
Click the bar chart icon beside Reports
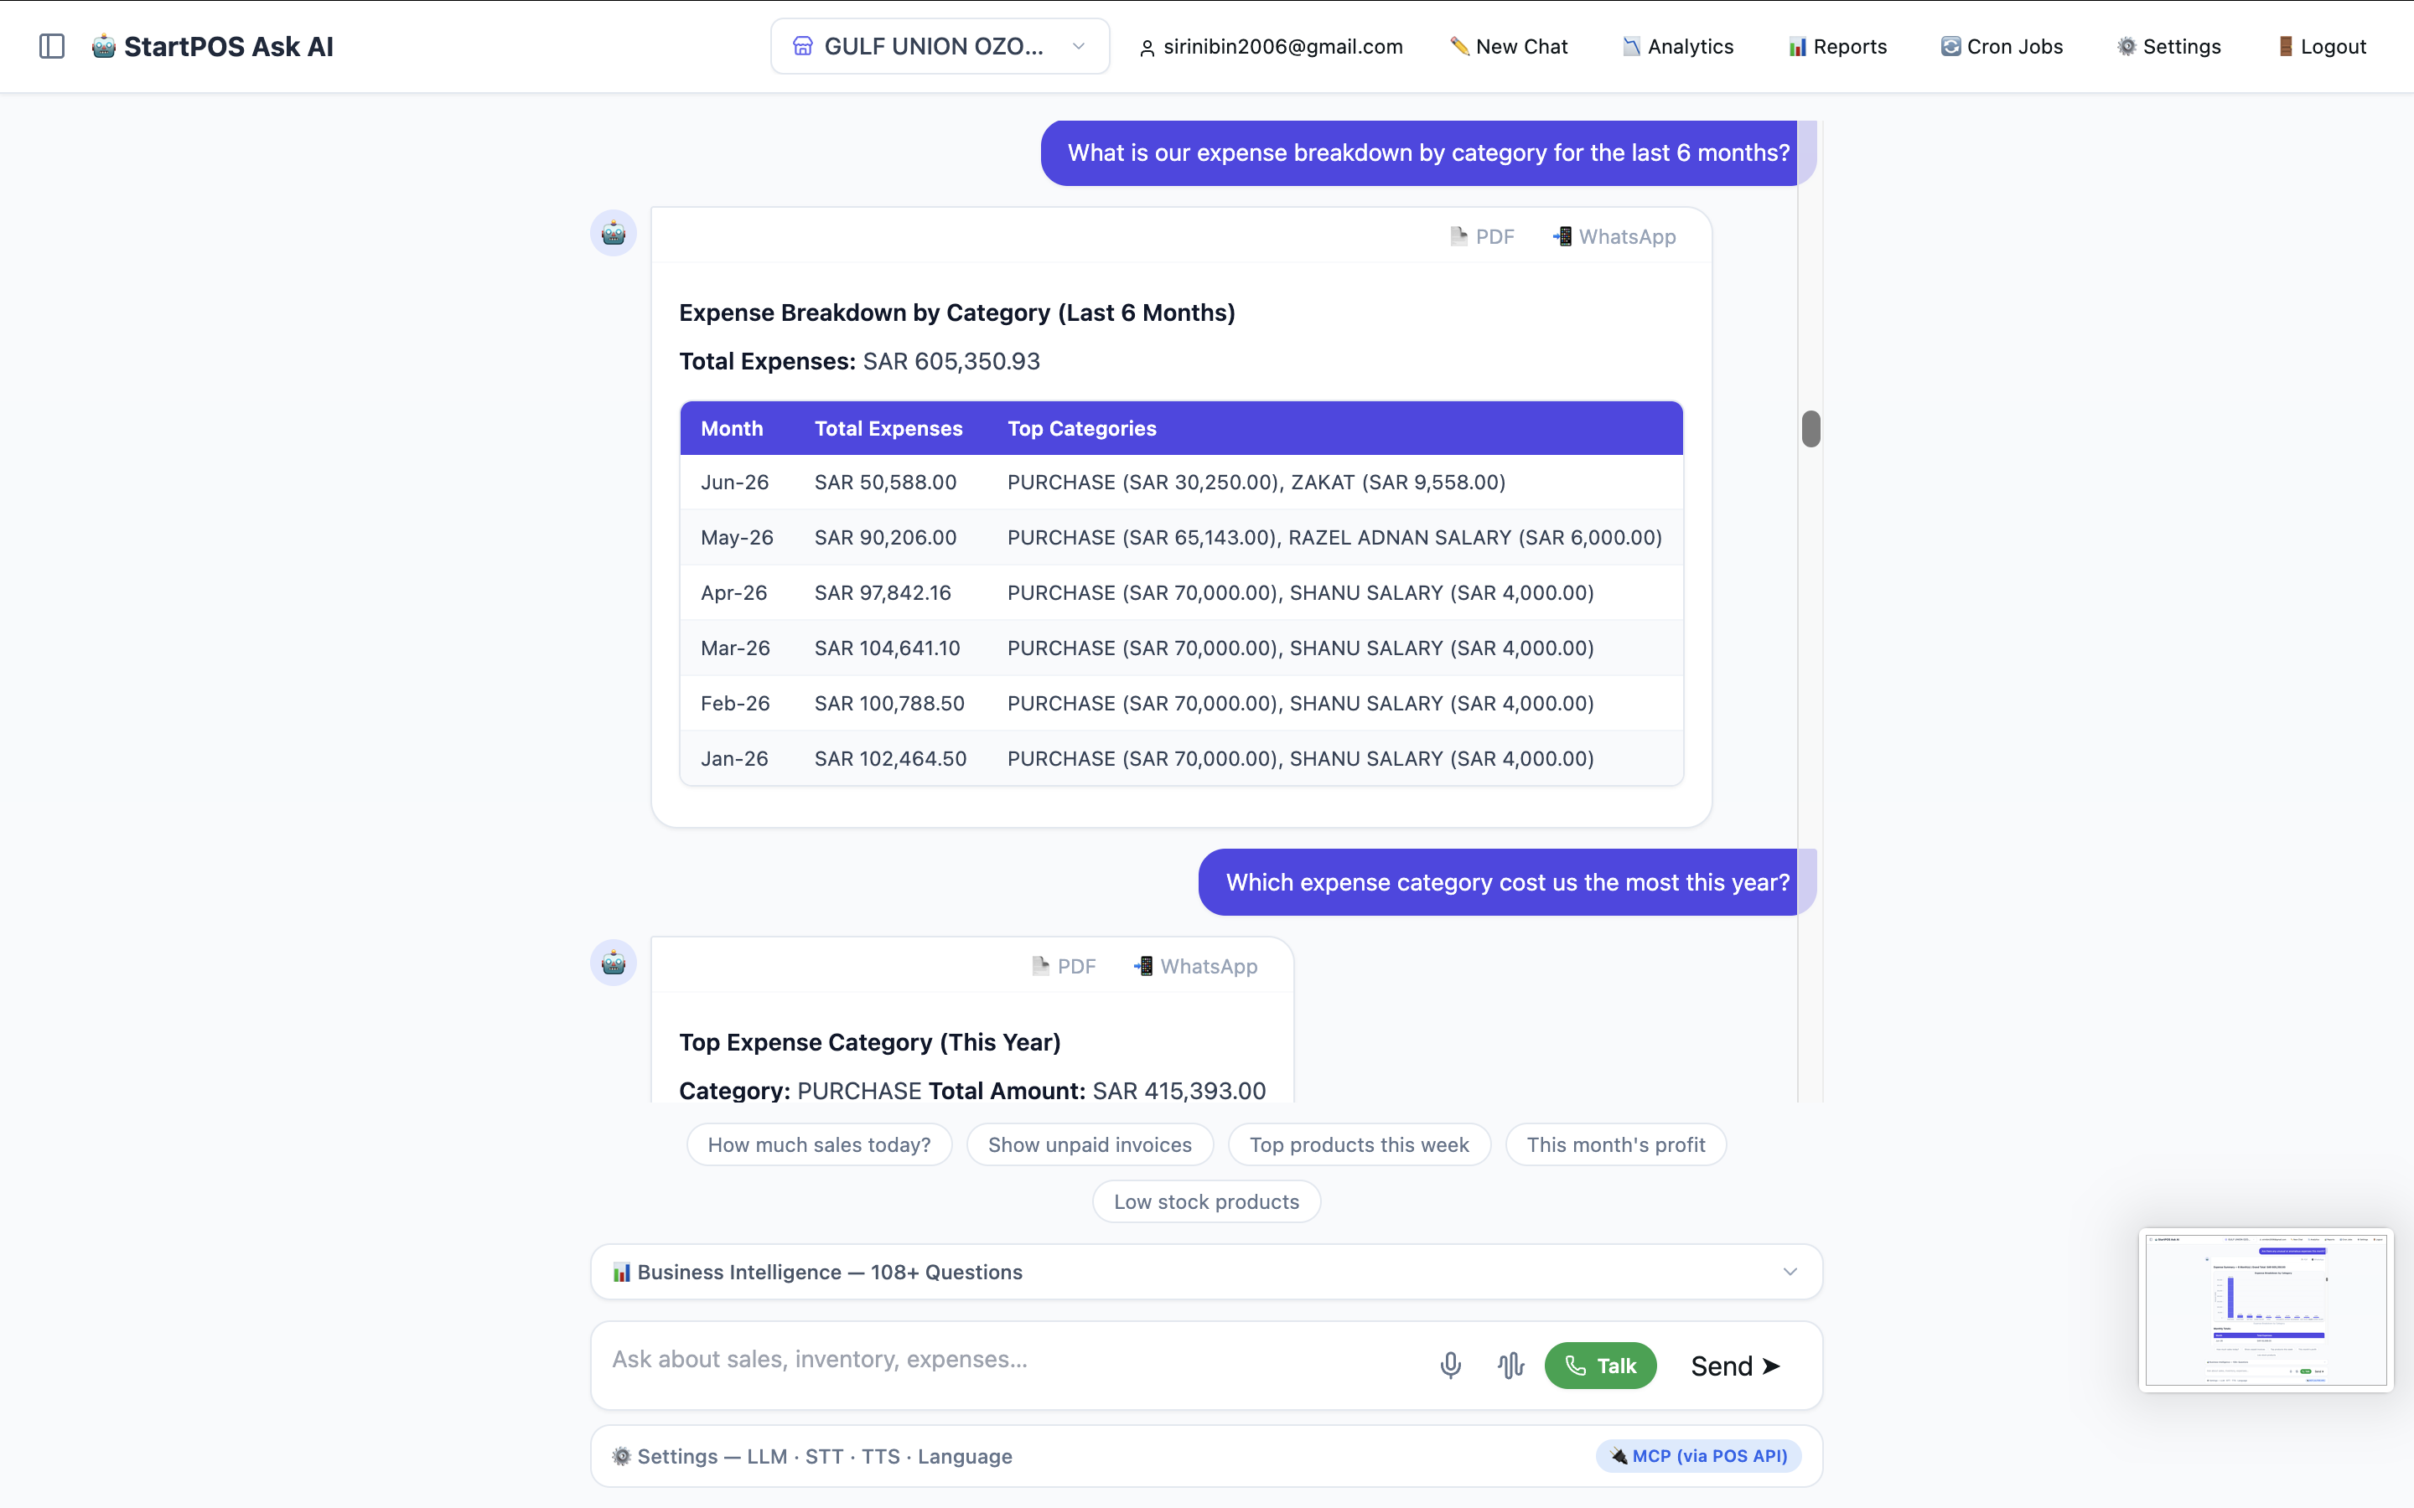coord(1798,47)
